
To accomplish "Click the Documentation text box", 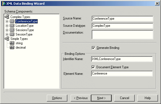I will (122, 35).
